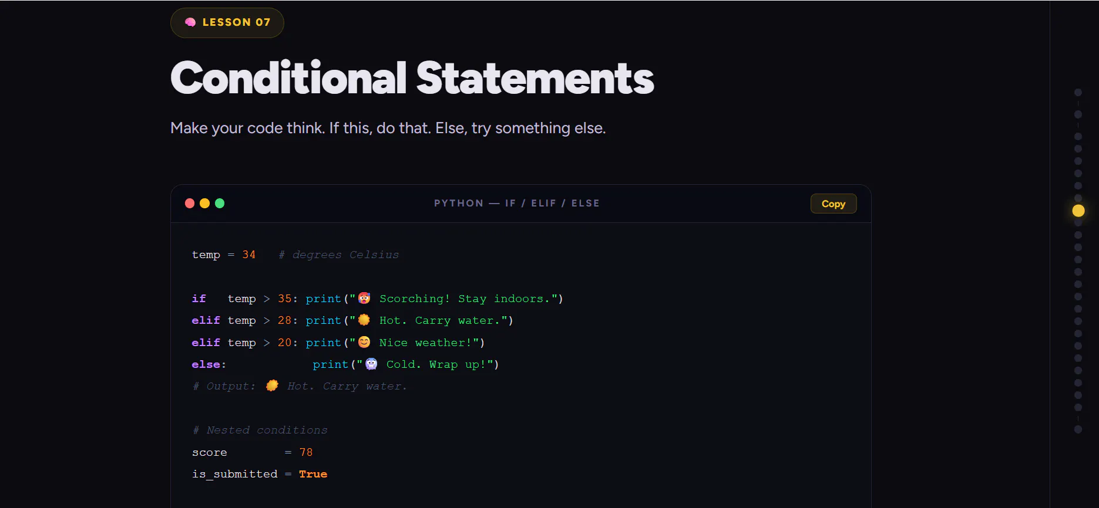This screenshot has width=1099, height=508.
Task: Click the '# degrees Celsius' comment
Action: click(338, 255)
